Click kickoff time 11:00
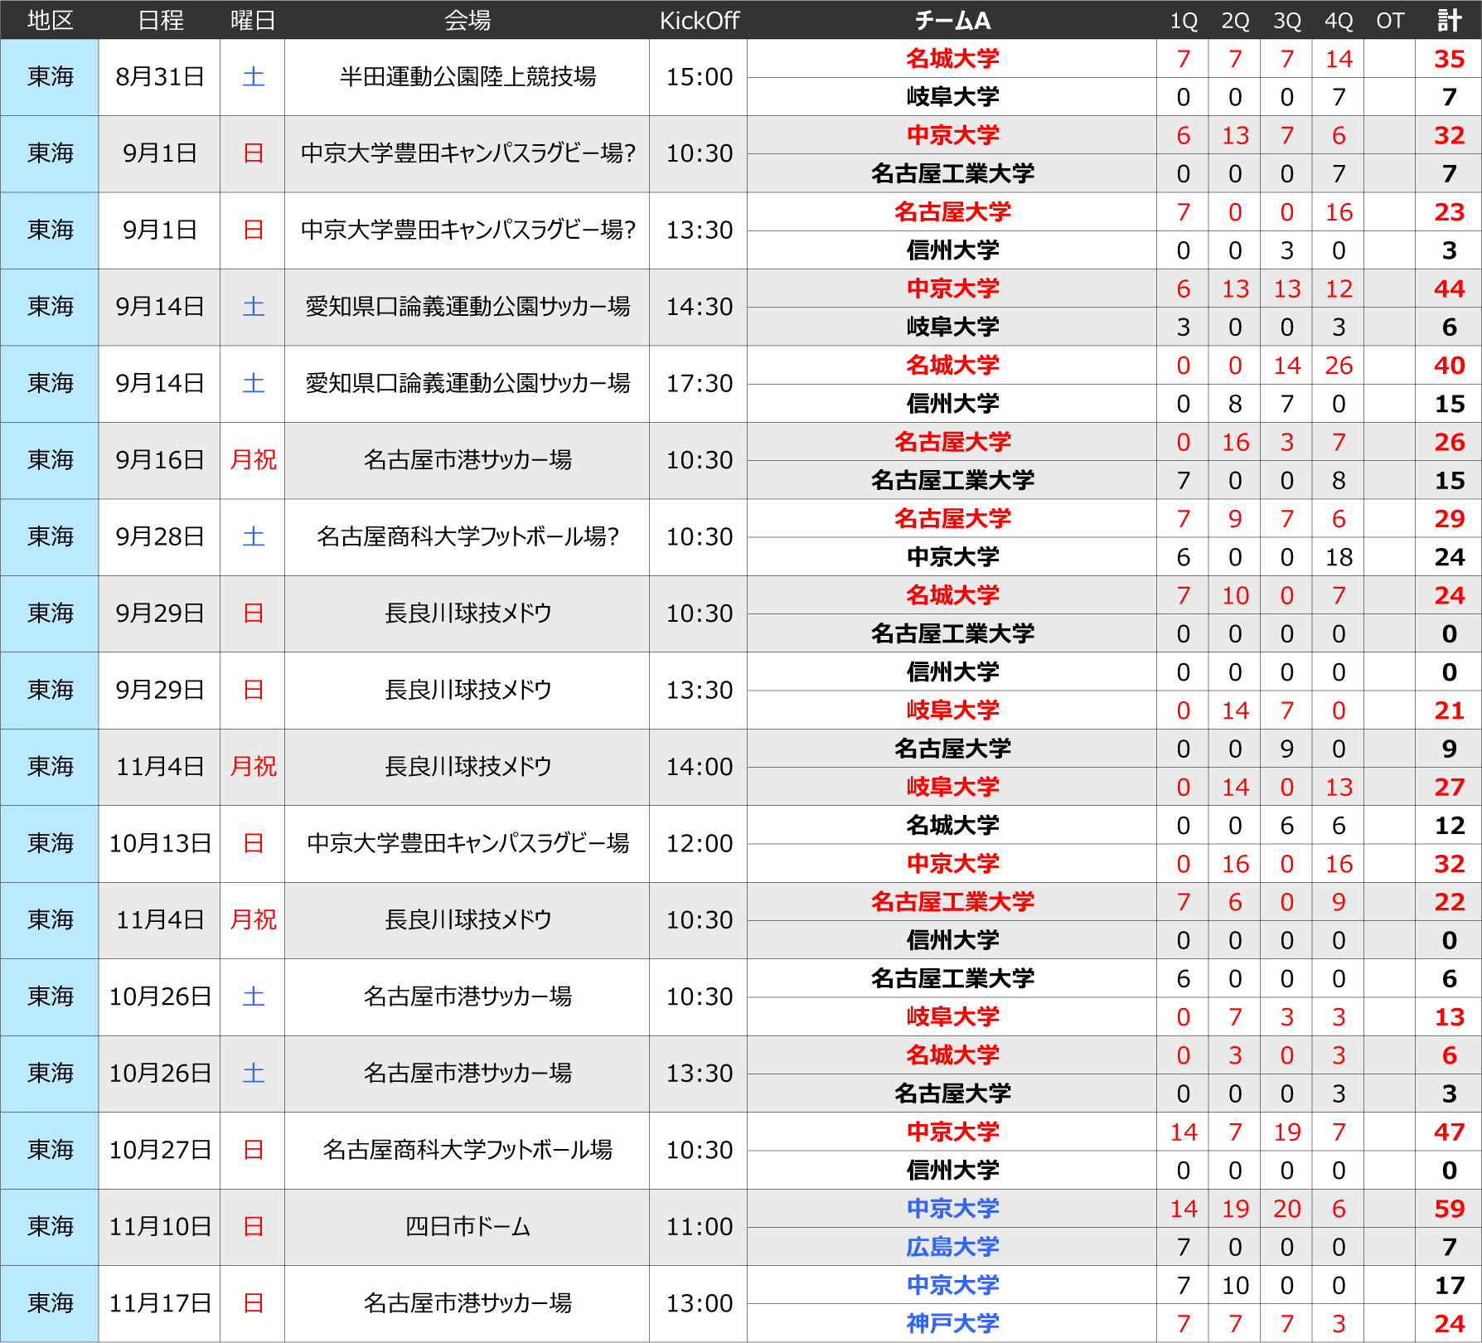The image size is (1482, 1343). pyautogui.click(x=699, y=1227)
